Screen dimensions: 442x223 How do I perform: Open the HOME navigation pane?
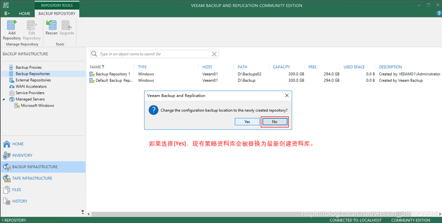[43, 144]
